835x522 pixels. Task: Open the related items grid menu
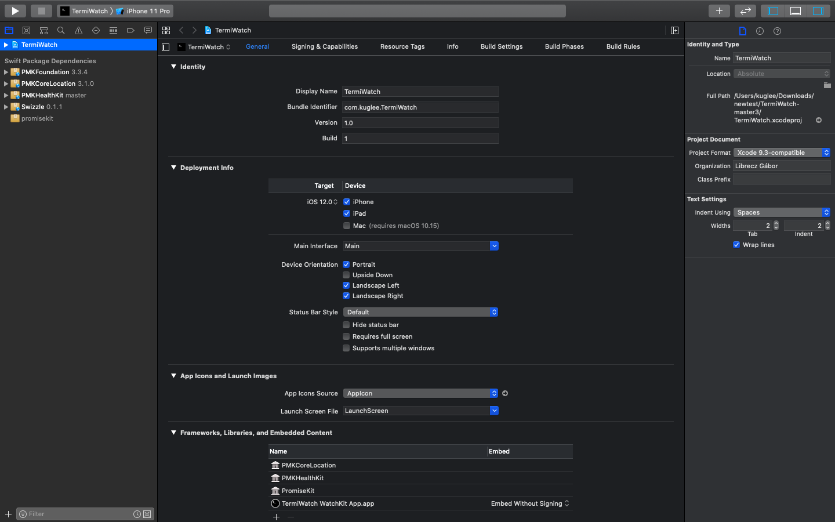click(166, 30)
